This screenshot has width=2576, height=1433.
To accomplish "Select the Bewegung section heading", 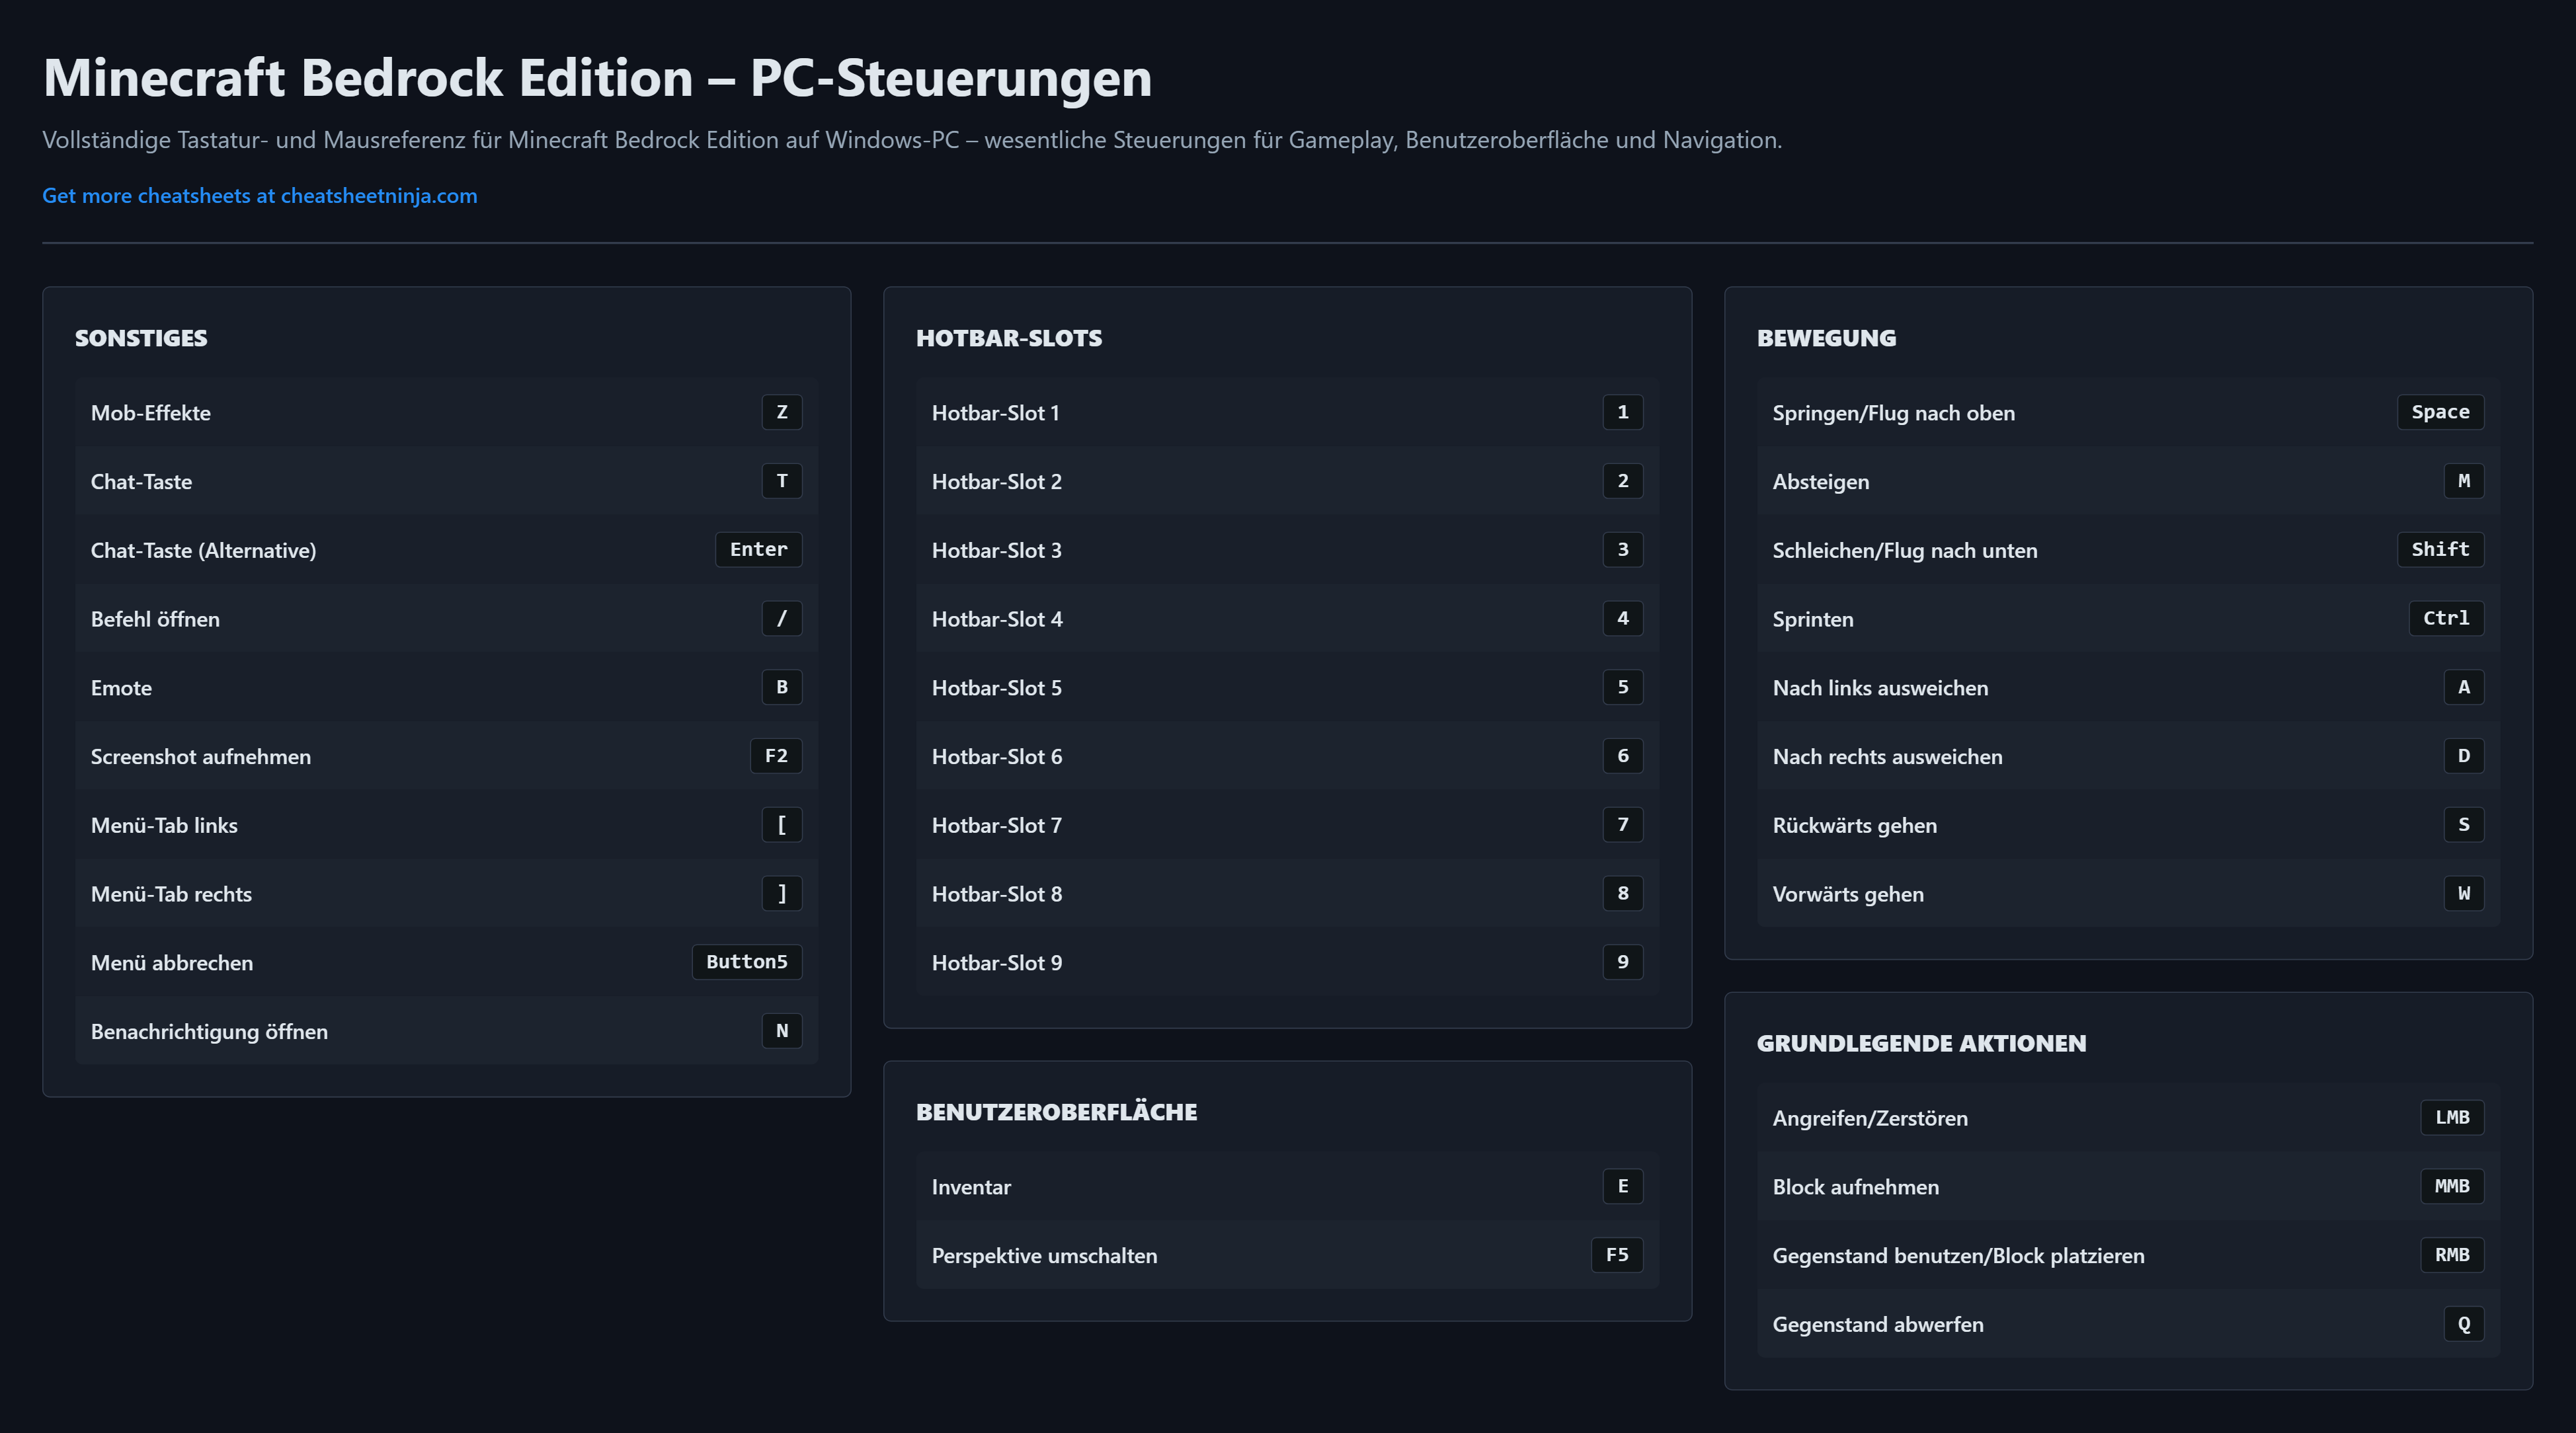I will [x=1825, y=338].
